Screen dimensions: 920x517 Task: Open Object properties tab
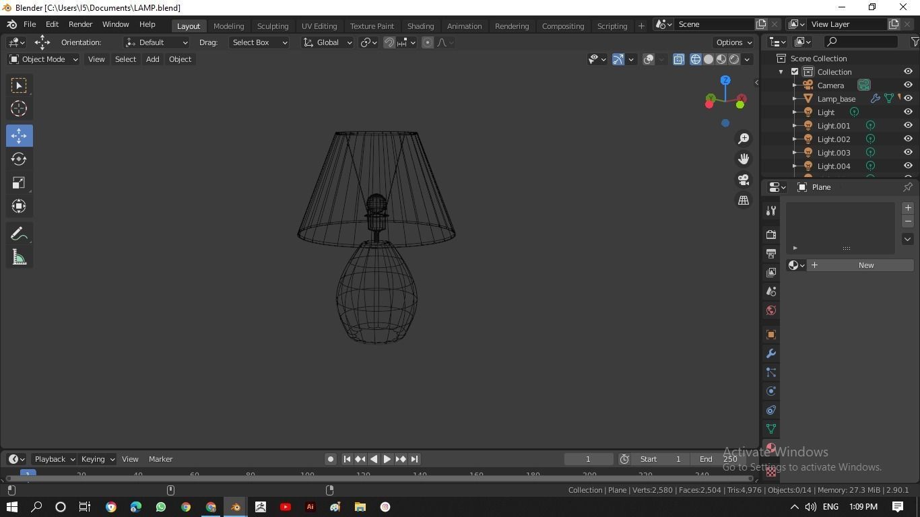[x=771, y=335]
